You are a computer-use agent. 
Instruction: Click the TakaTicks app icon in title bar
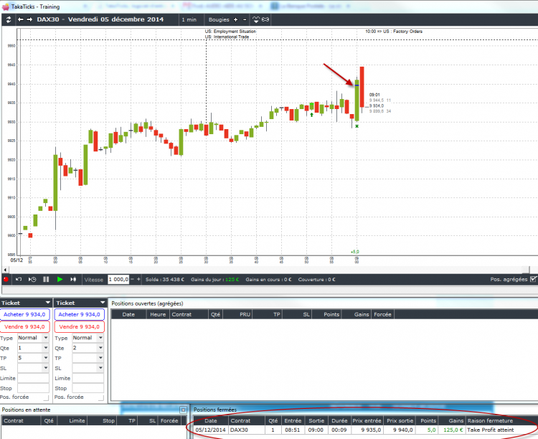click(6, 6)
